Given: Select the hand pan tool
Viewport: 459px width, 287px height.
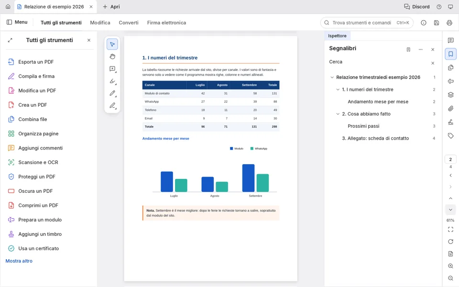Looking at the screenshot, I should point(112,56).
